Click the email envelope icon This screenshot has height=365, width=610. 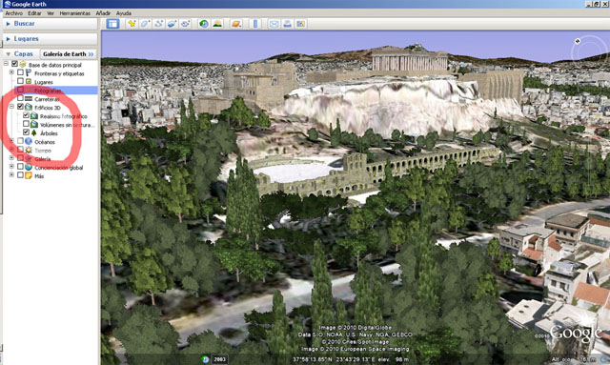coord(274,24)
